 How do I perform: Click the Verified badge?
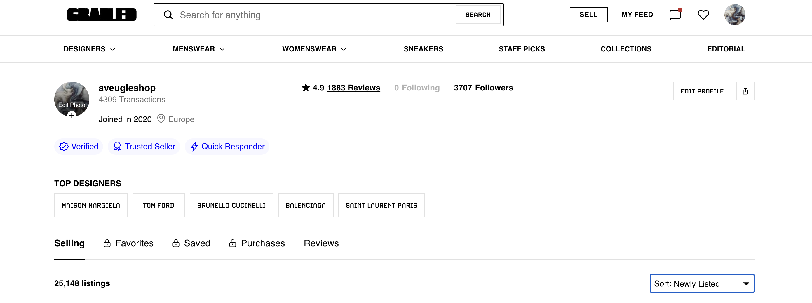click(79, 147)
